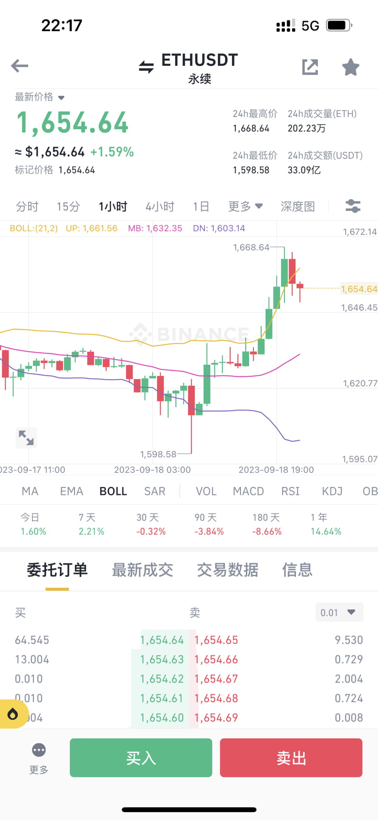
Task: Tap the 1年 14.64% change stat
Action: click(x=326, y=524)
